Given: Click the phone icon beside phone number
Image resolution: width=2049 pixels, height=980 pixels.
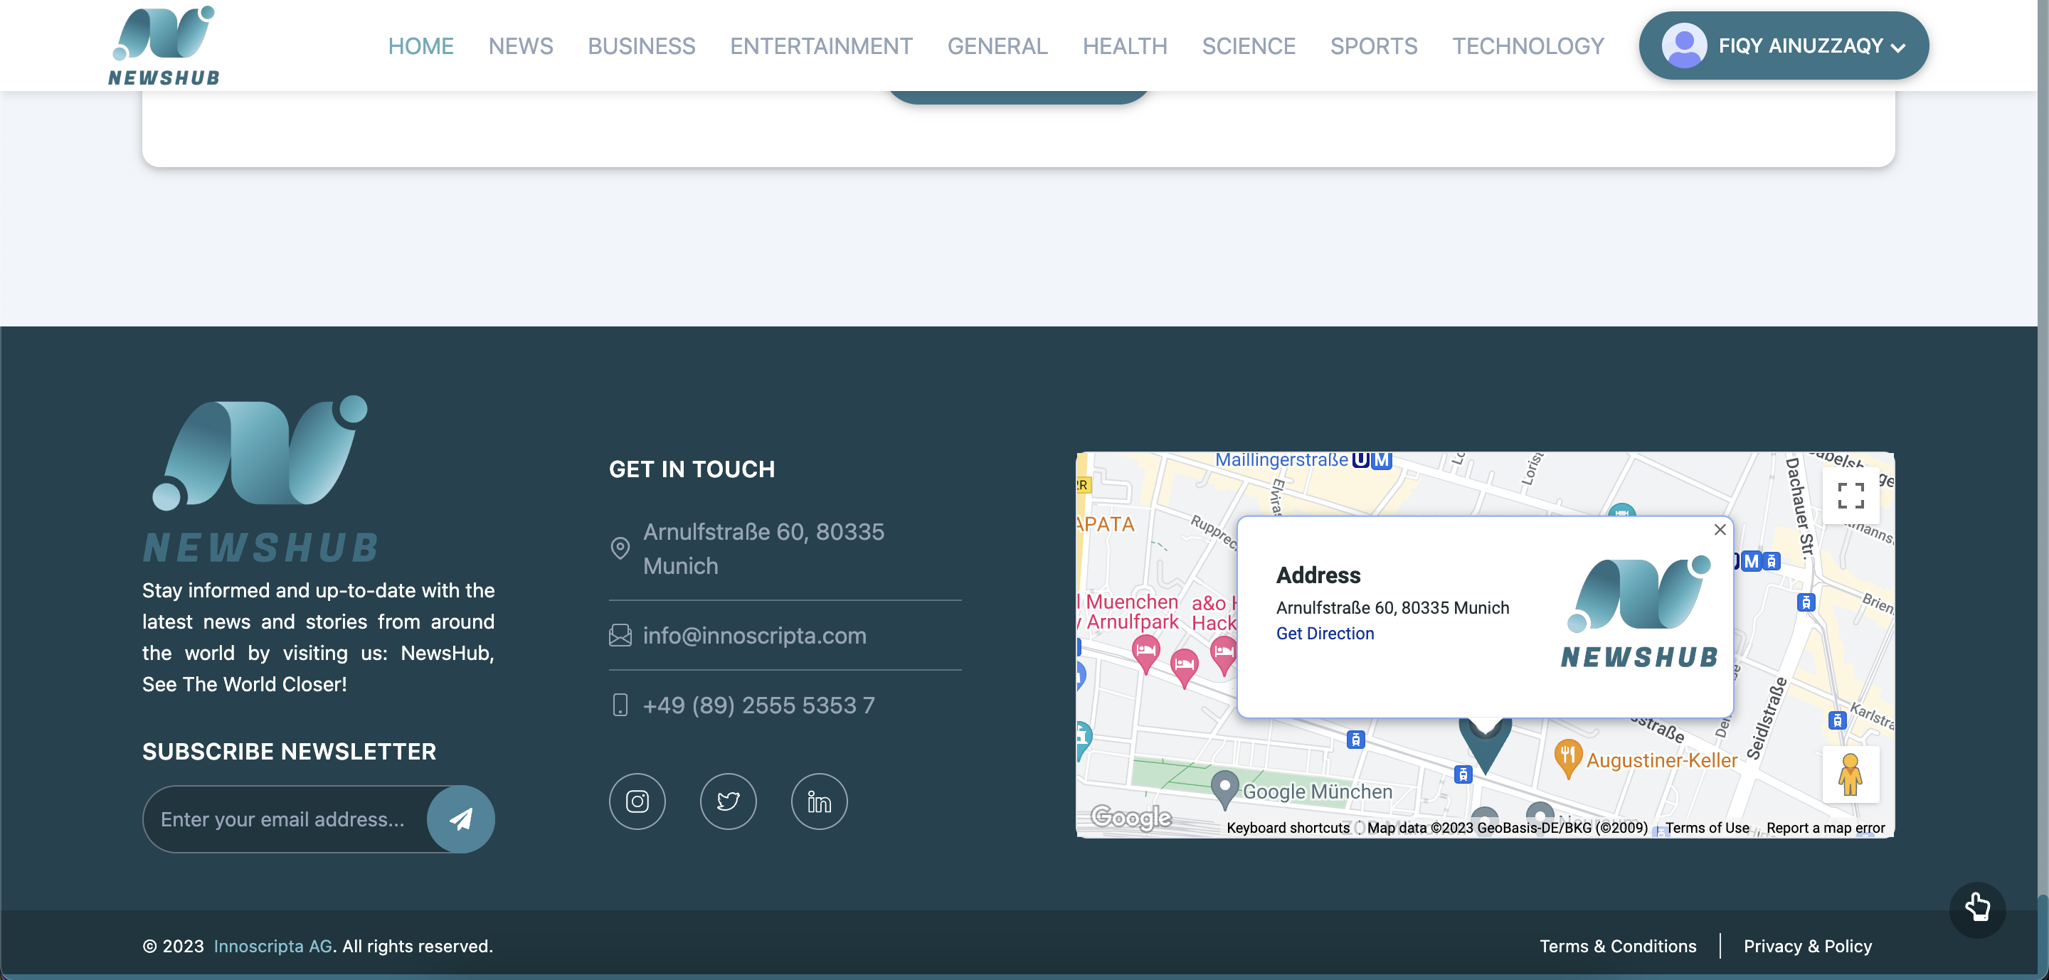Looking at the screenshot, I should pyautogui.click(x=620, y=705).
